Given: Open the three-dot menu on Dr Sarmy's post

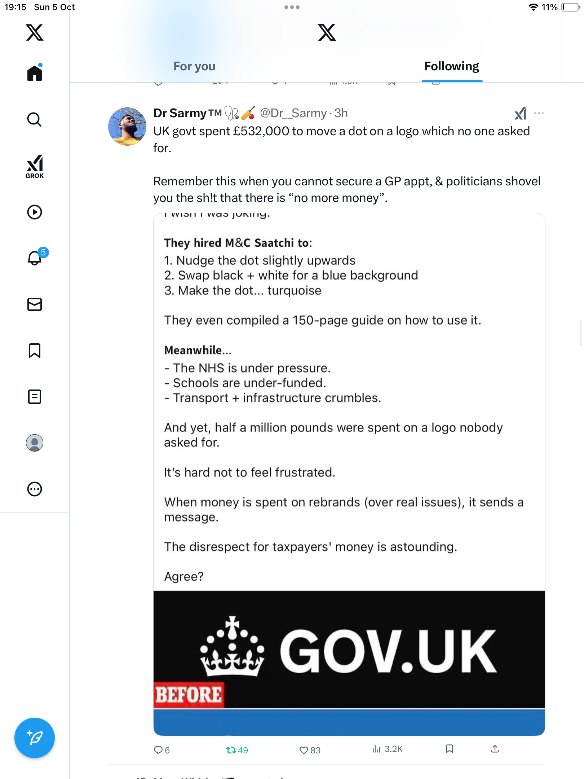Looking at the screenshot, I should (539, 113).
